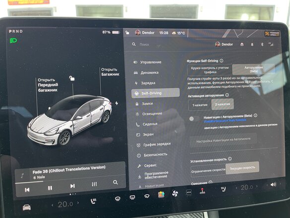Open the front trunk (Открыть Передний багажник)

click(48, 85)
